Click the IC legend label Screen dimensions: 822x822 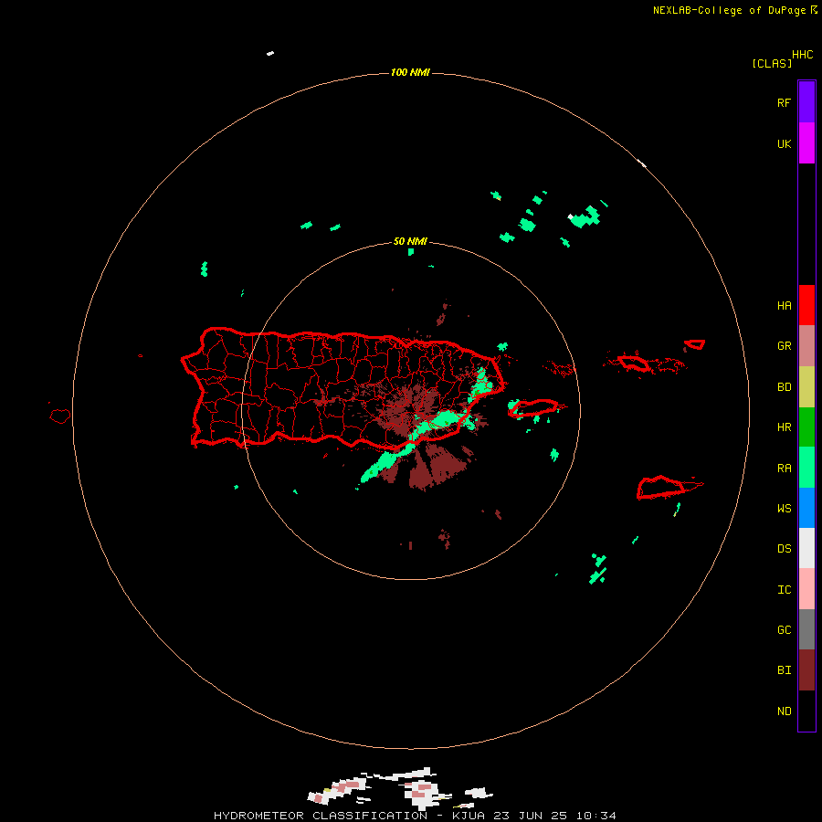784,589
